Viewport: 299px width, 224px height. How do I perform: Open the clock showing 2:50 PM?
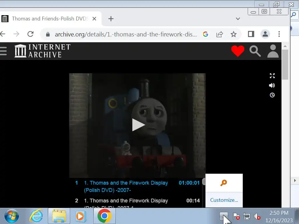coord(279,217)
